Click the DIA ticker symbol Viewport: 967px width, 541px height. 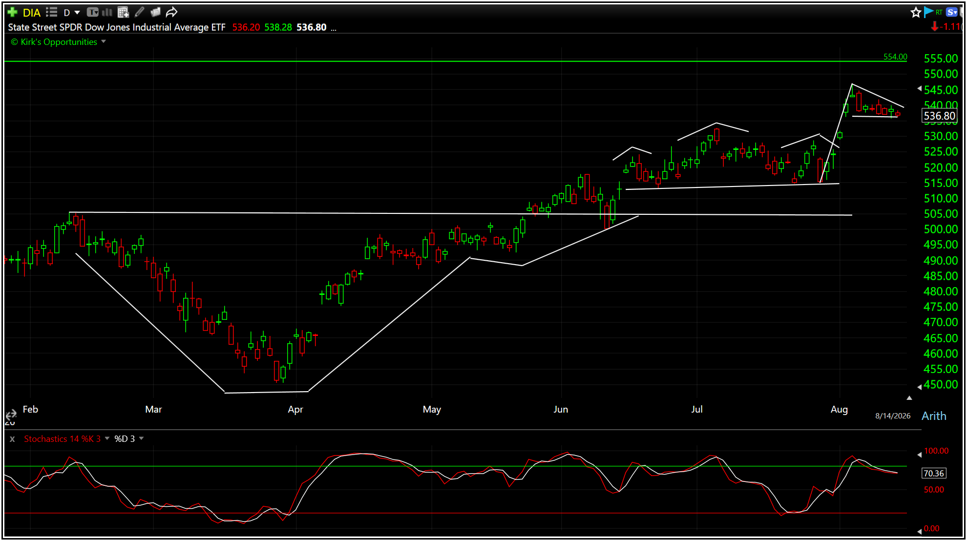[32, 13]
